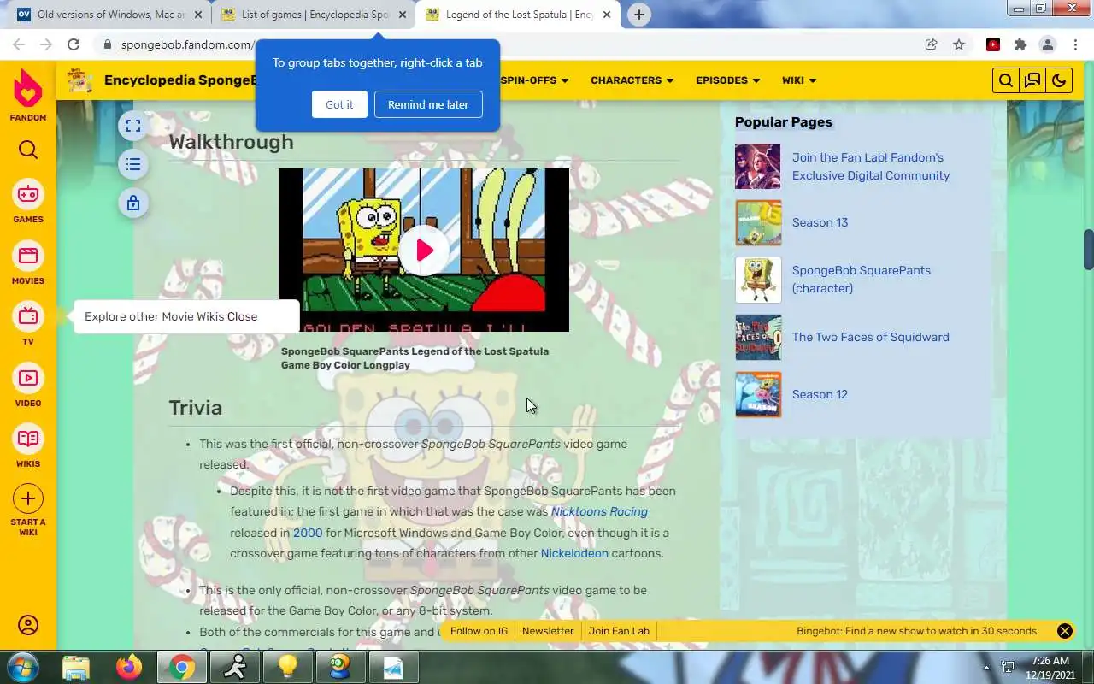Click the page lock icon
Image resolution: width=1094 pixels, height=684 pixels.
pos(133,203)
